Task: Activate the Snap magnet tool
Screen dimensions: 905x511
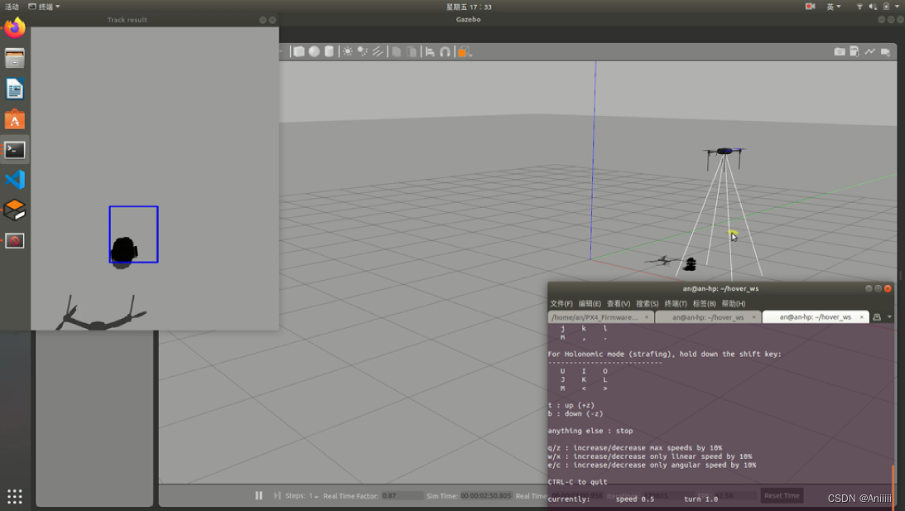Action: [445, 52]
